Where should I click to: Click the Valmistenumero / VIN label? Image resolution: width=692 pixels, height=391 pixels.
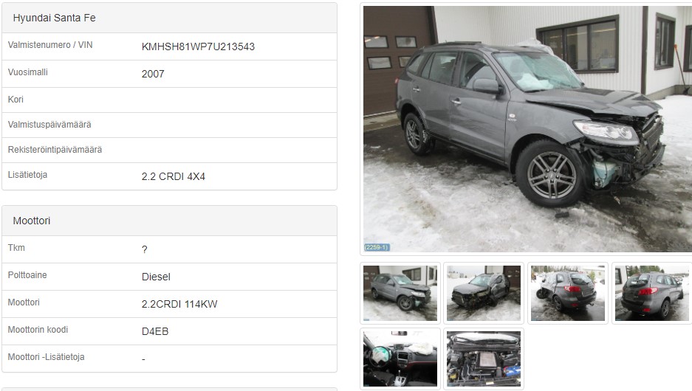(50, 45)
